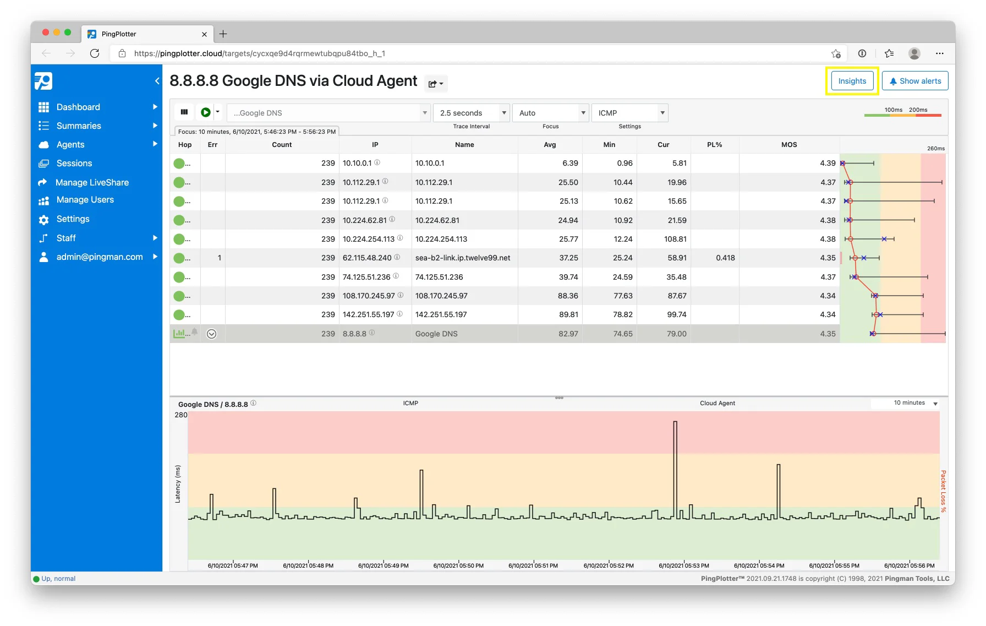
Task: Click the Insights button
Action: (x=852, y=81)
